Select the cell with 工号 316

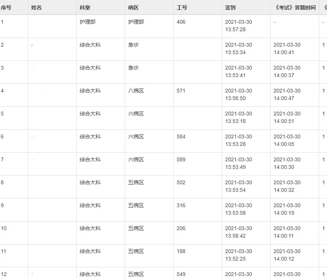point(181,205)
